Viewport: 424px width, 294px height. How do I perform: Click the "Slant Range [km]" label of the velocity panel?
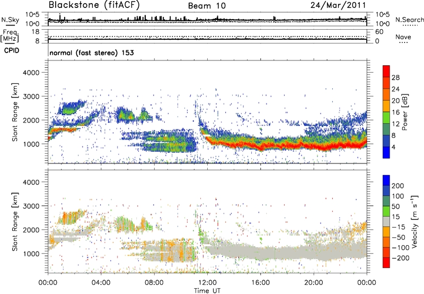click(x=15, y=222)
